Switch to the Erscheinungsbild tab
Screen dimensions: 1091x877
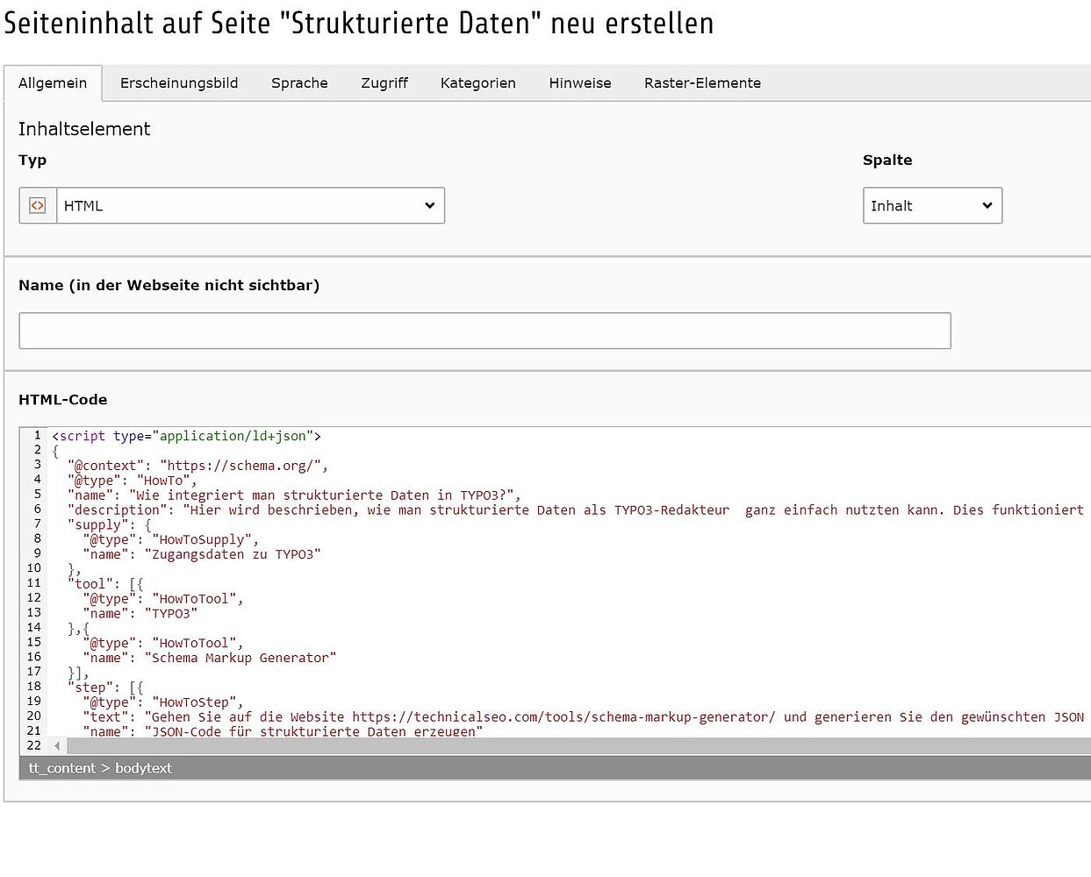point(179,83)
